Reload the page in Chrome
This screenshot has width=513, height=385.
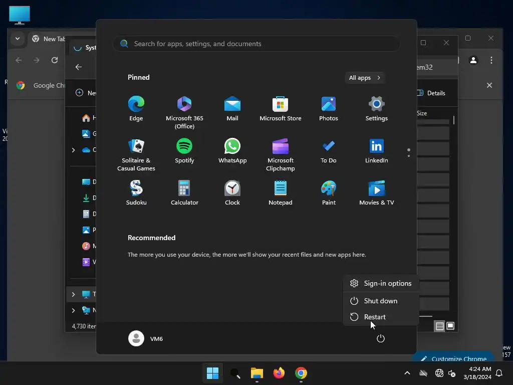pos(55,60)
